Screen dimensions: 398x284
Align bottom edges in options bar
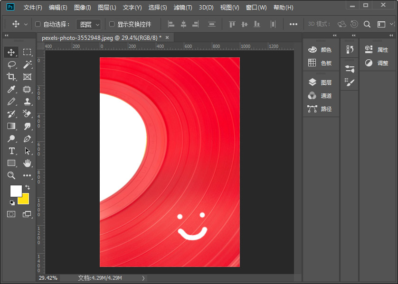[x=257, y=24]
